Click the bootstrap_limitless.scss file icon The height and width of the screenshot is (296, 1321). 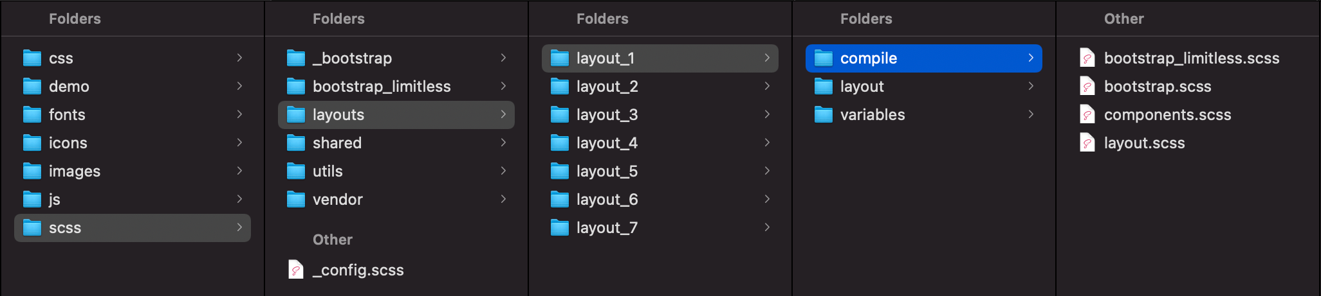point(1087,58)
